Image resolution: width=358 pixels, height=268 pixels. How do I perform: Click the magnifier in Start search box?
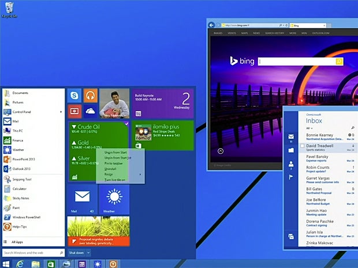(61, 253)
